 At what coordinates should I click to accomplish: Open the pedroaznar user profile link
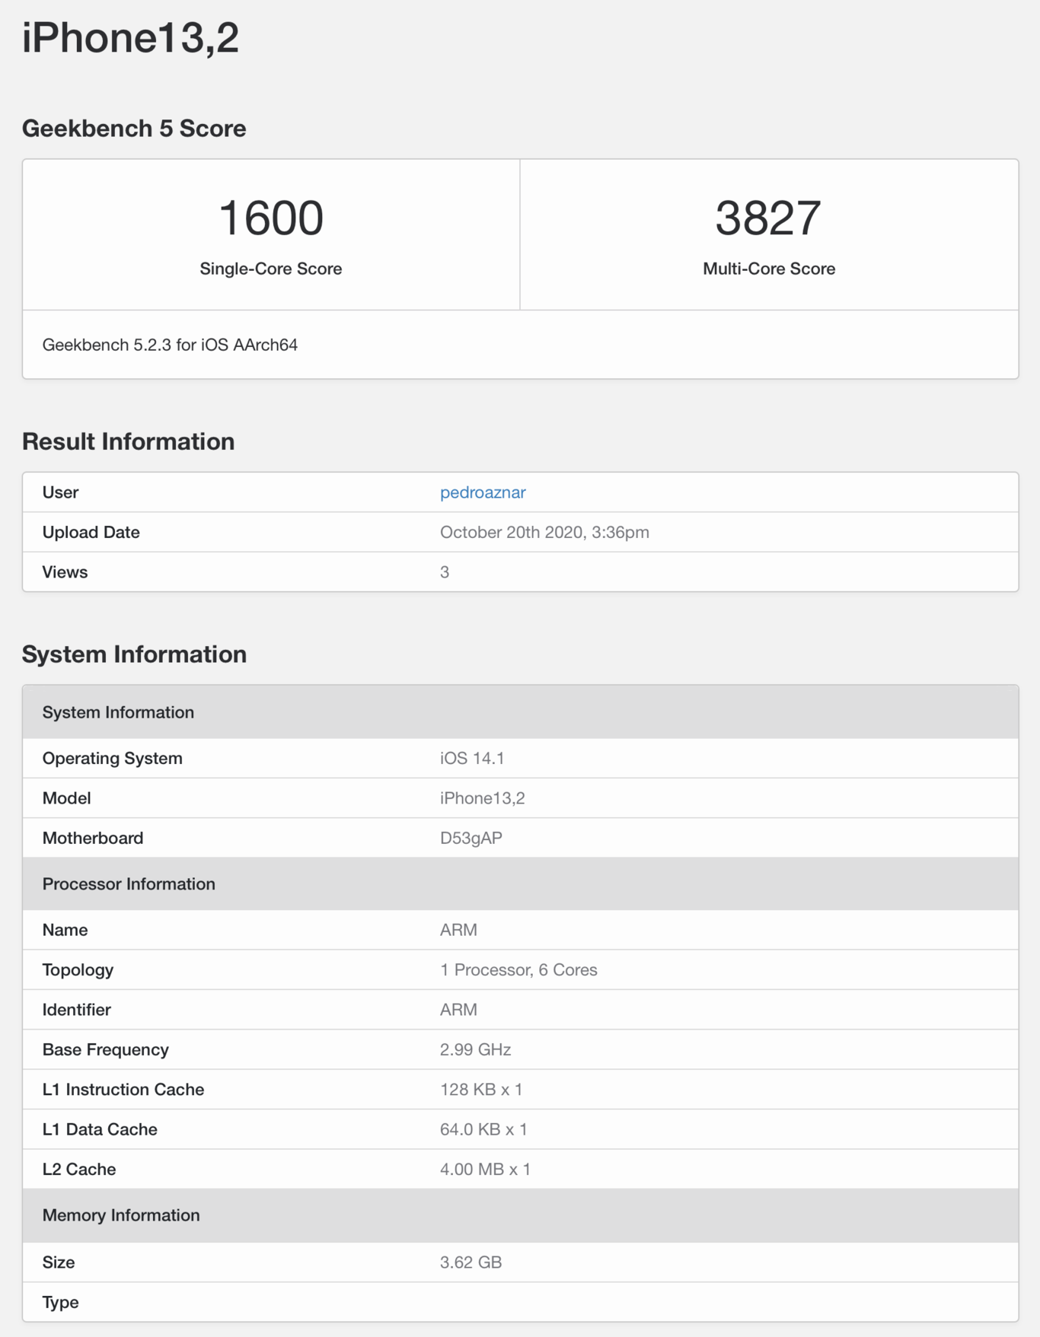click(483, 492)
